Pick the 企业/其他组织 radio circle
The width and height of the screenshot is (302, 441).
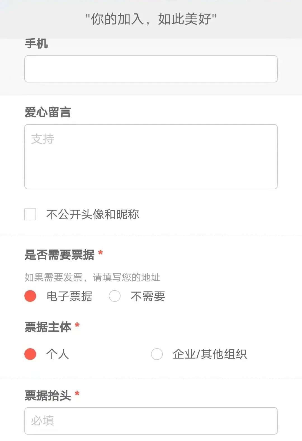coord(157,354)
